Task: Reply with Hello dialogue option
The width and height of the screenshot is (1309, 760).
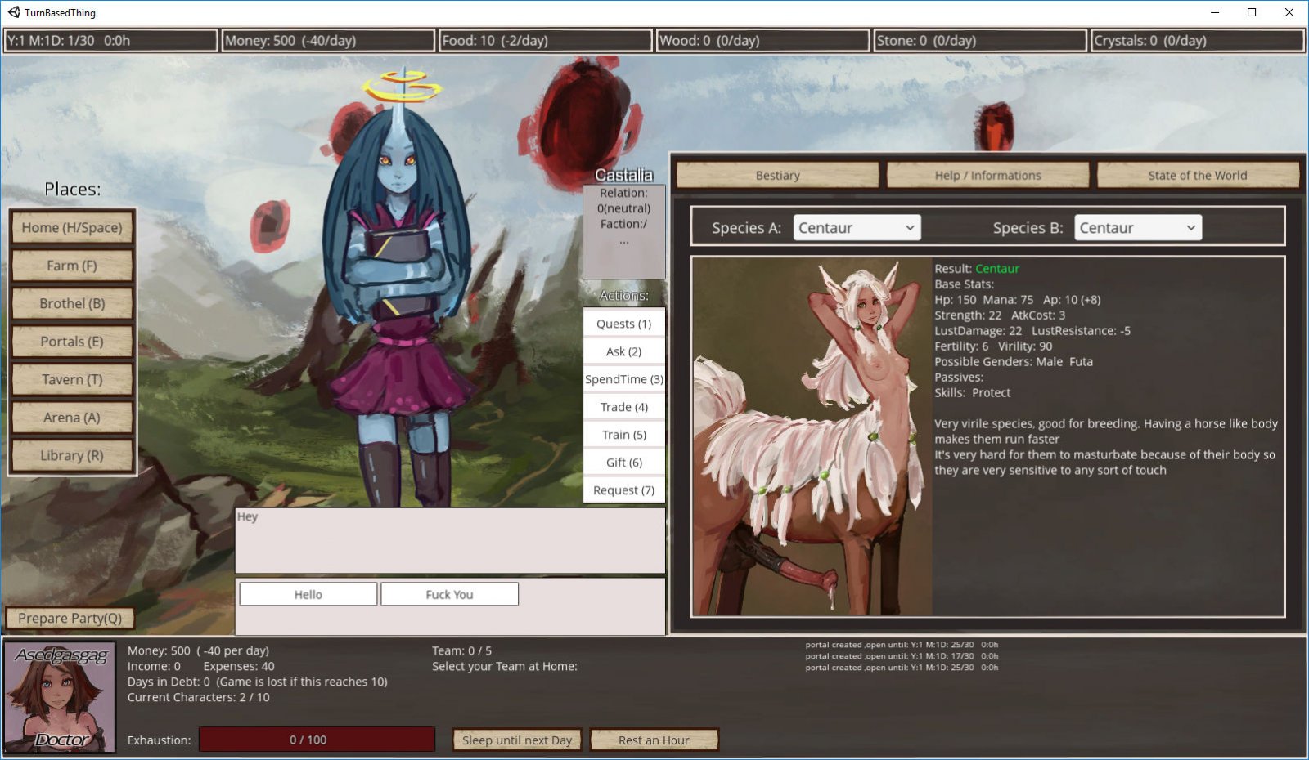Action: pos(308,594)
